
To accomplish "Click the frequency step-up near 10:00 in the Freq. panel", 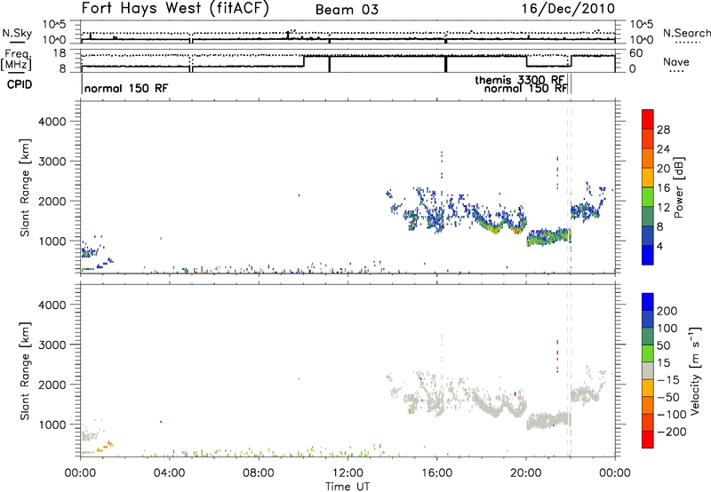I will (x=304, y=60).
